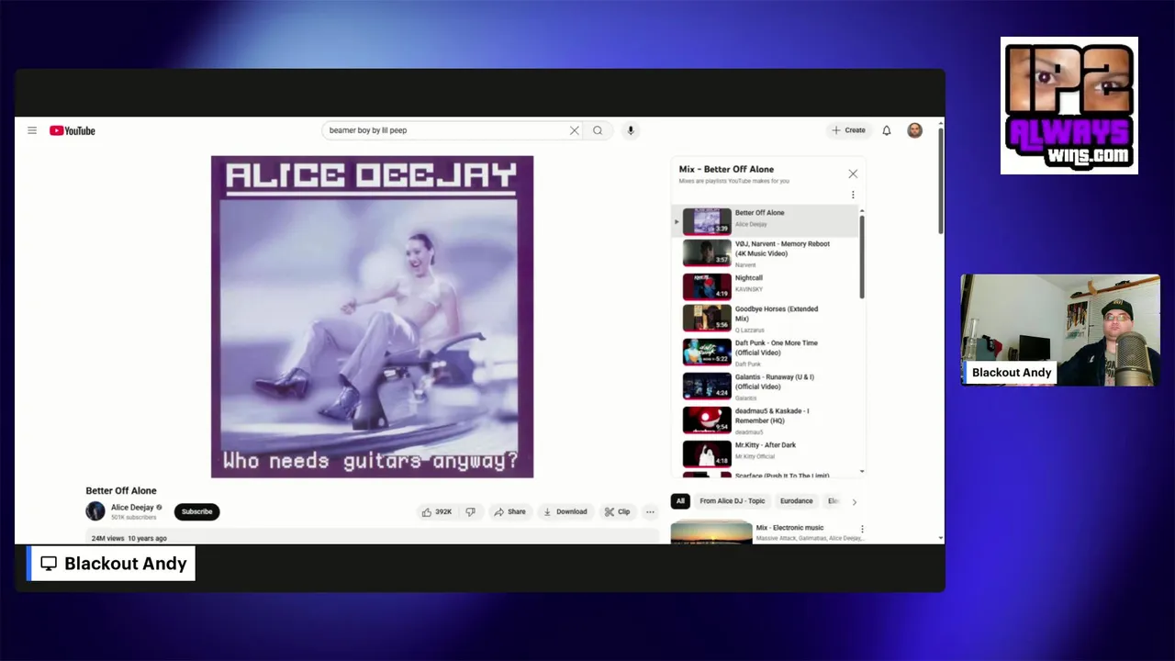Click the 24M views 10 years ago text

pos(129,538)
